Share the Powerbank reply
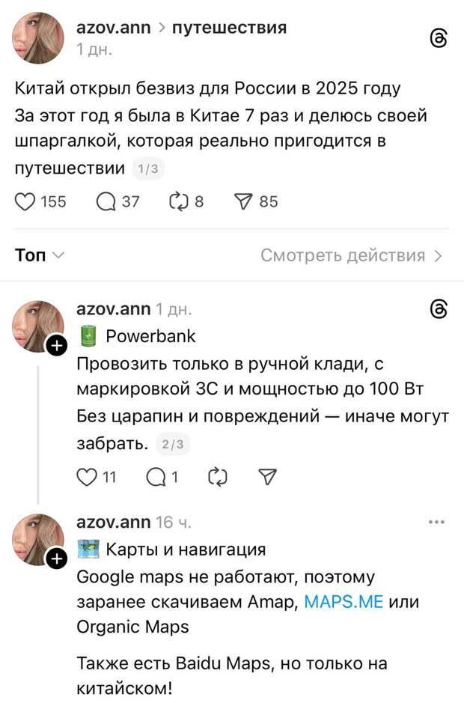Screen dimensions: 464x703 pos(267,476)
